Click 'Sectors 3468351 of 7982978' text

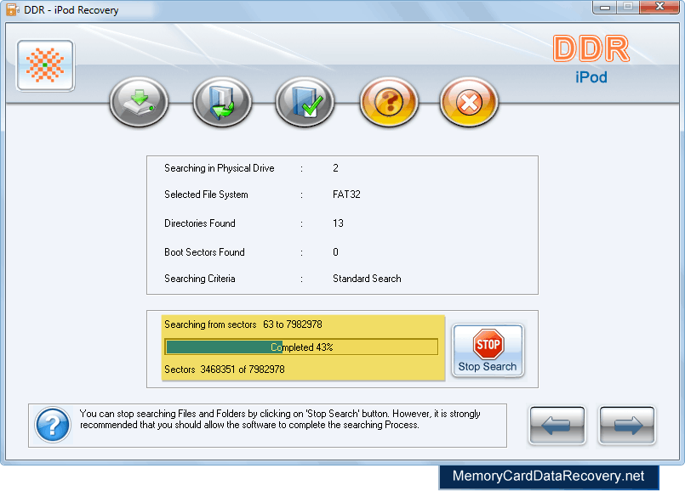click(x=225, y=370)
